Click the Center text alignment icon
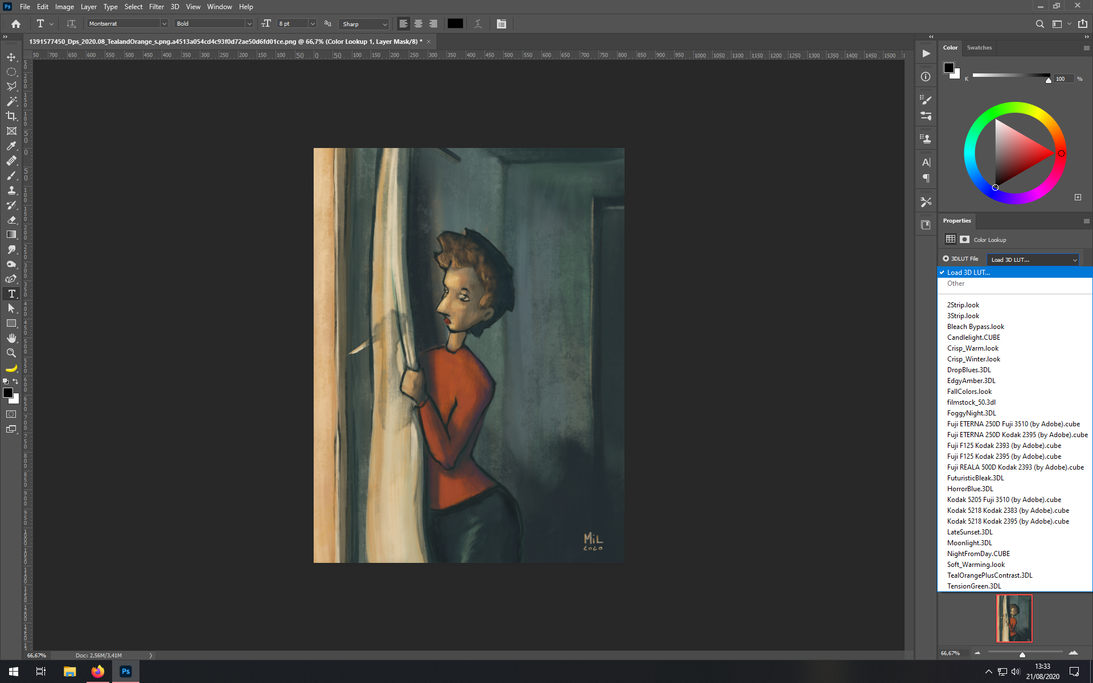The image size is (1093, 683). (x=418, y=24)
